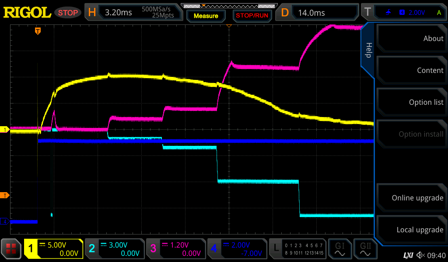Click the G I waveform generator icon

(x=339, y=249)
